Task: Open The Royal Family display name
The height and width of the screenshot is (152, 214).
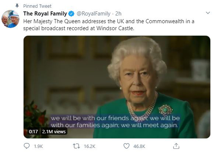Action: tap(45, 14)
